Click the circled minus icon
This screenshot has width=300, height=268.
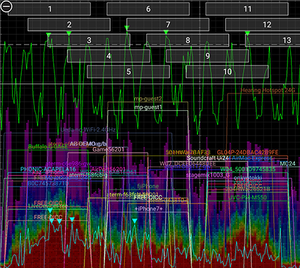pyautogui.click(x=6, y=6)
